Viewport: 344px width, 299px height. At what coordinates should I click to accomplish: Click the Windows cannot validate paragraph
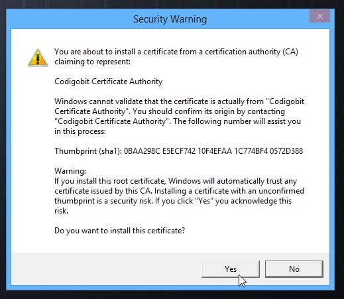click(x=179, y=116)
